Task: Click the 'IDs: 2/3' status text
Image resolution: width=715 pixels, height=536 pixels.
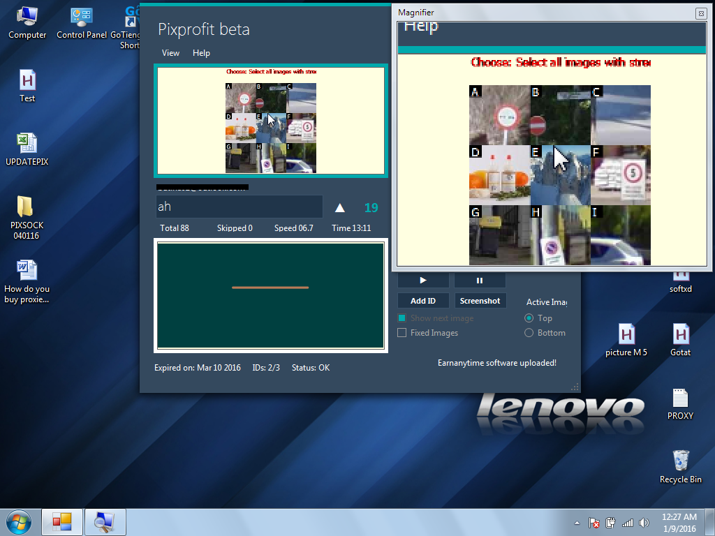Action: tap(266, 367)
